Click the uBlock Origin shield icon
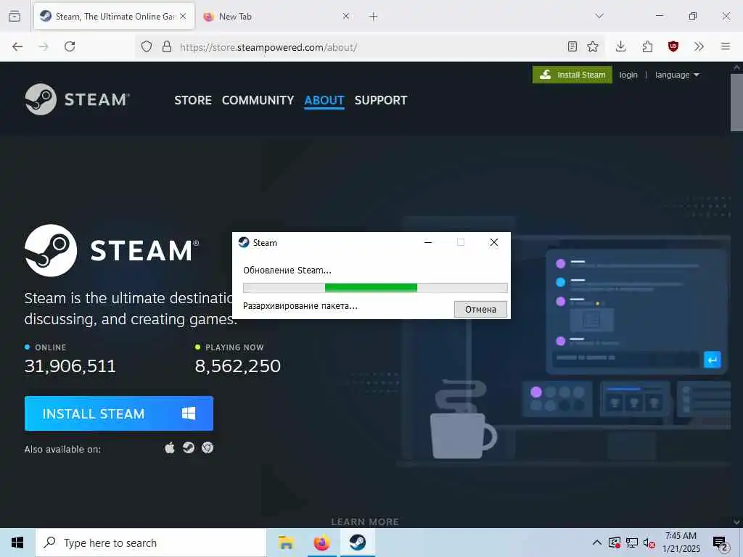This screenshot has width=743, height=557. [x=673, y=46]
